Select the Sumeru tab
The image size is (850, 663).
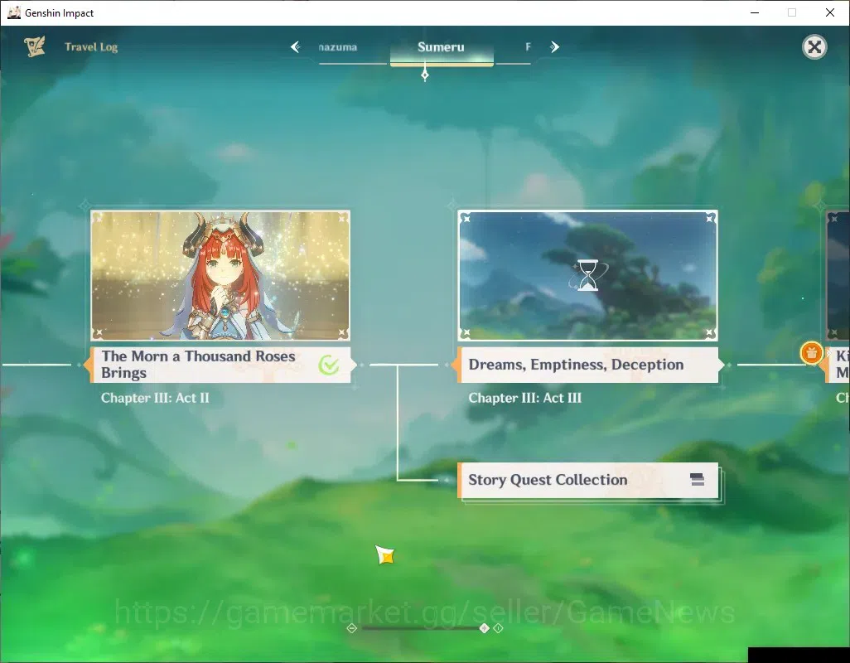[x=441, y=47]
